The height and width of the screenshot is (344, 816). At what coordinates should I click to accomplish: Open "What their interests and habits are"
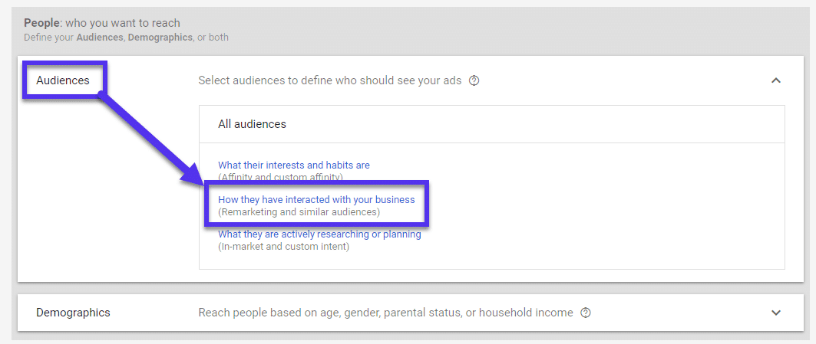pyautogui.click(x=293, y=165)
